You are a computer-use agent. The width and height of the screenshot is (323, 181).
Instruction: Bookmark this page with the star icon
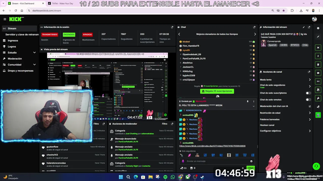[x=284, y=11]
